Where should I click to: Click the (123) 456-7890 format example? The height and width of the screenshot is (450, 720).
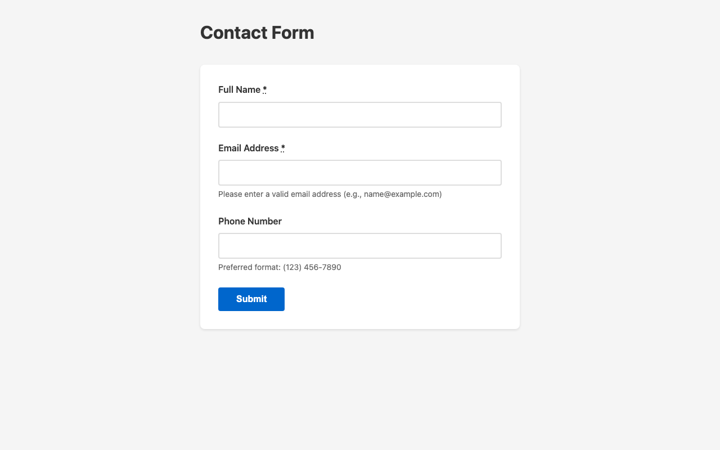[x=312, y=267]
